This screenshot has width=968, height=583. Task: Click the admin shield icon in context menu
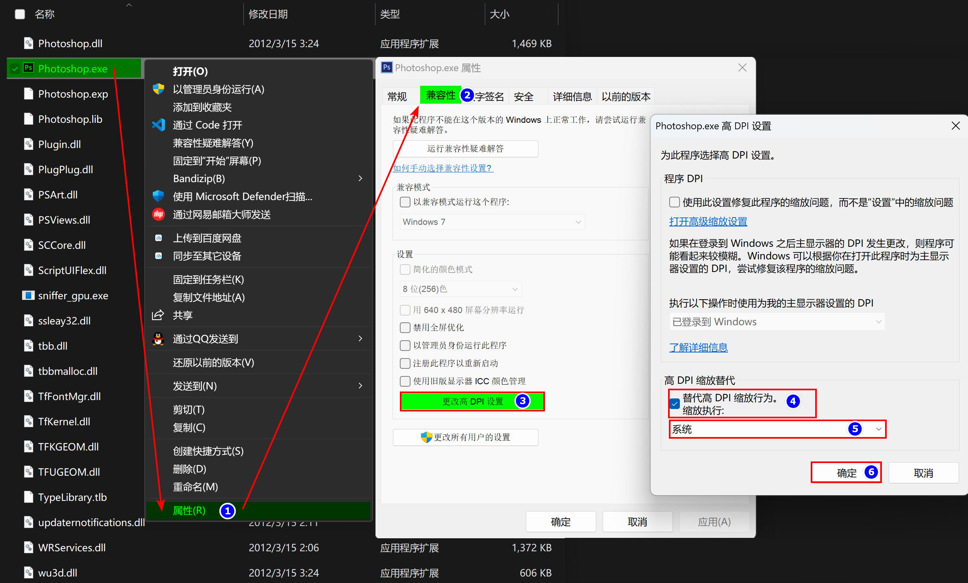click(158, 89)
